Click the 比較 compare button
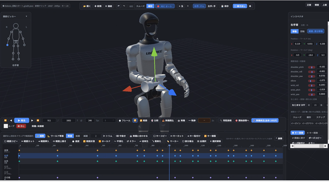This screenshot has width=329, height=182. (155, 120)
